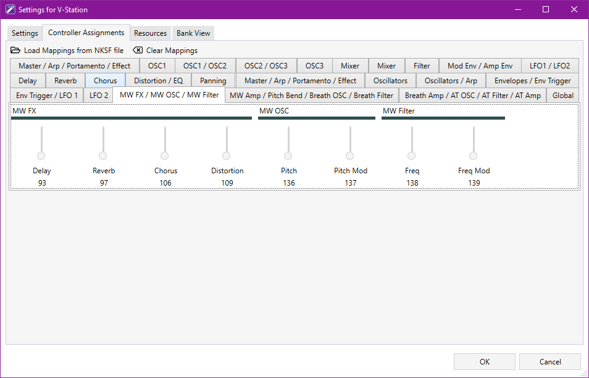Click the Freq Mod value 139
This screenshot has height=378, width=589.
point(474,183)
